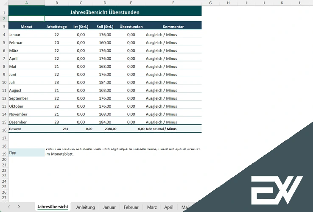This screenshot has height=212, width=313.
Task: Go to the März sheet tab
Action: (x=152, y=207)
